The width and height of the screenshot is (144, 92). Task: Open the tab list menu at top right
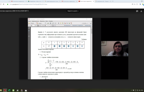[142, 1]
